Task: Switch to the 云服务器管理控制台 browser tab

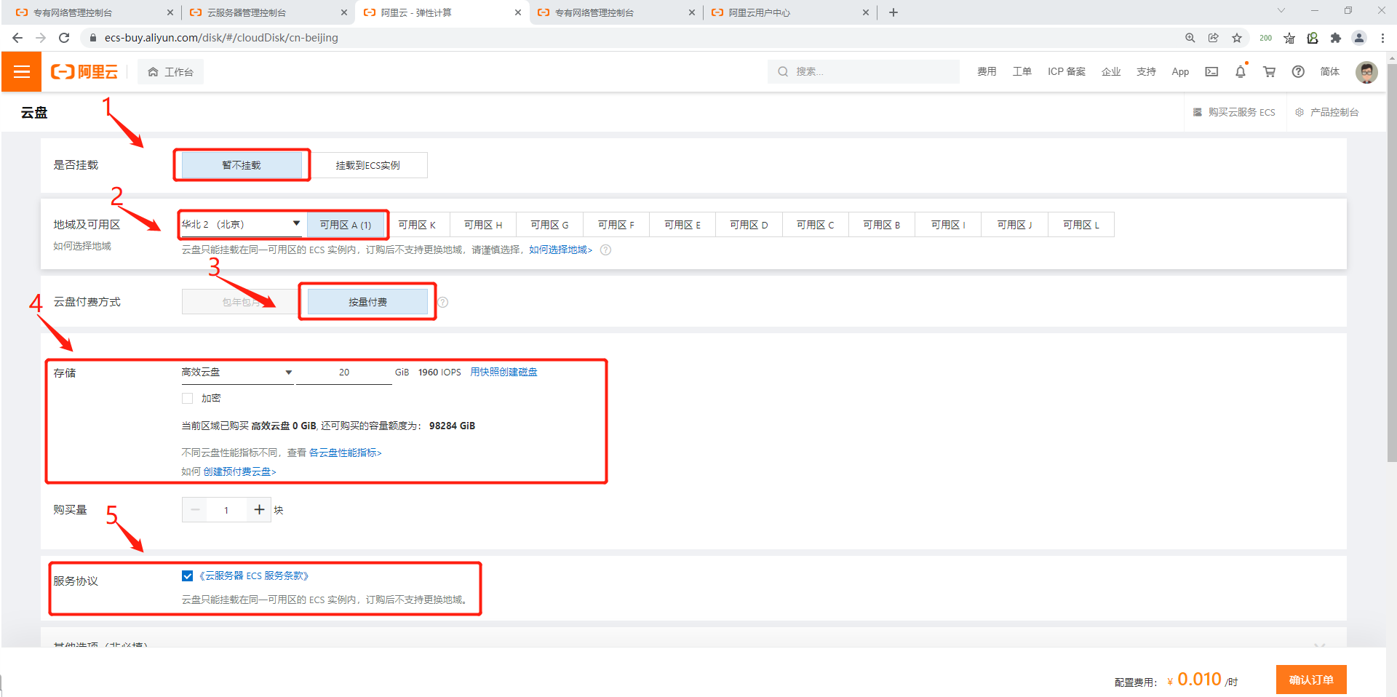Action: 268,12
